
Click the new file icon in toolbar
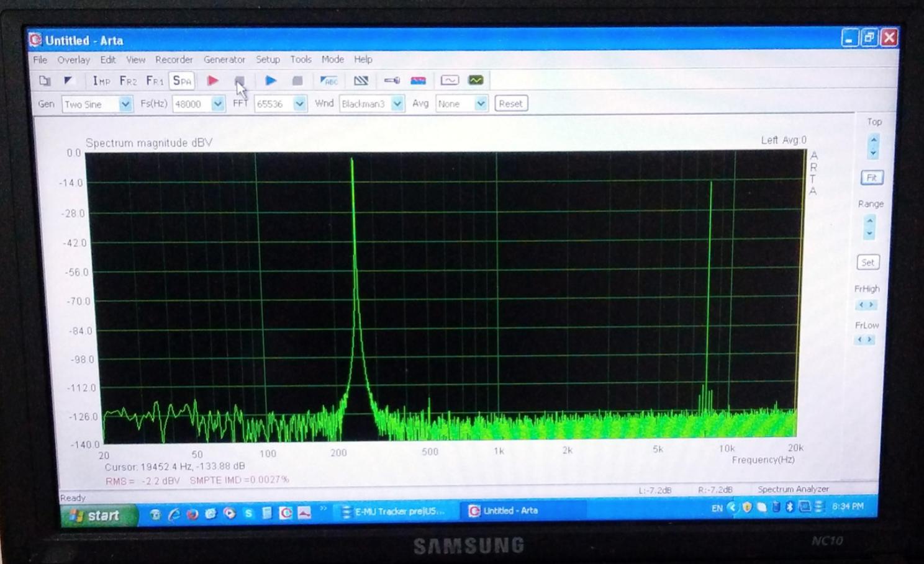(x=45, y=81)
